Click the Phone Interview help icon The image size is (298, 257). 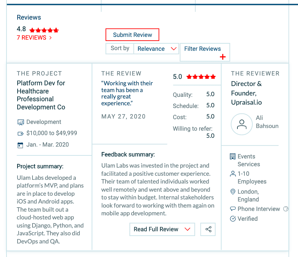coord(286,209)
